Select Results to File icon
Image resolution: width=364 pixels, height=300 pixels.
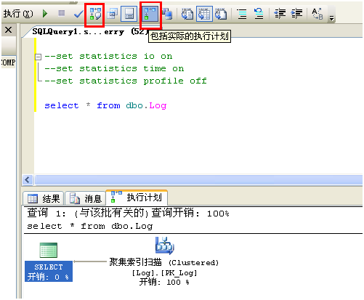[221, 14]
